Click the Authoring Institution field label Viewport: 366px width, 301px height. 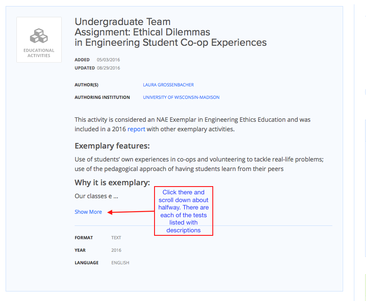[102, 97]
